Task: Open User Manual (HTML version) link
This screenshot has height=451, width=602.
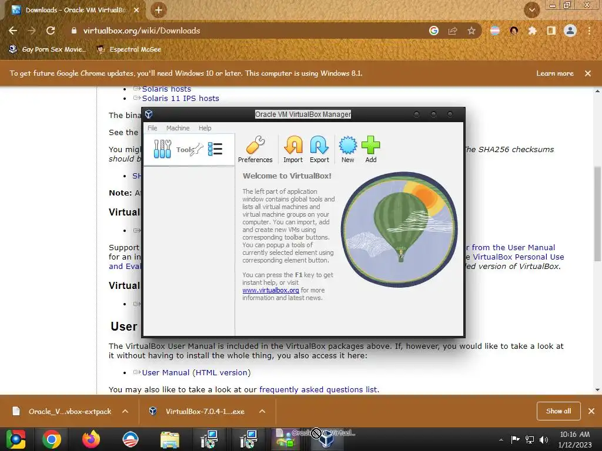Action: click(x=196, y=373)
